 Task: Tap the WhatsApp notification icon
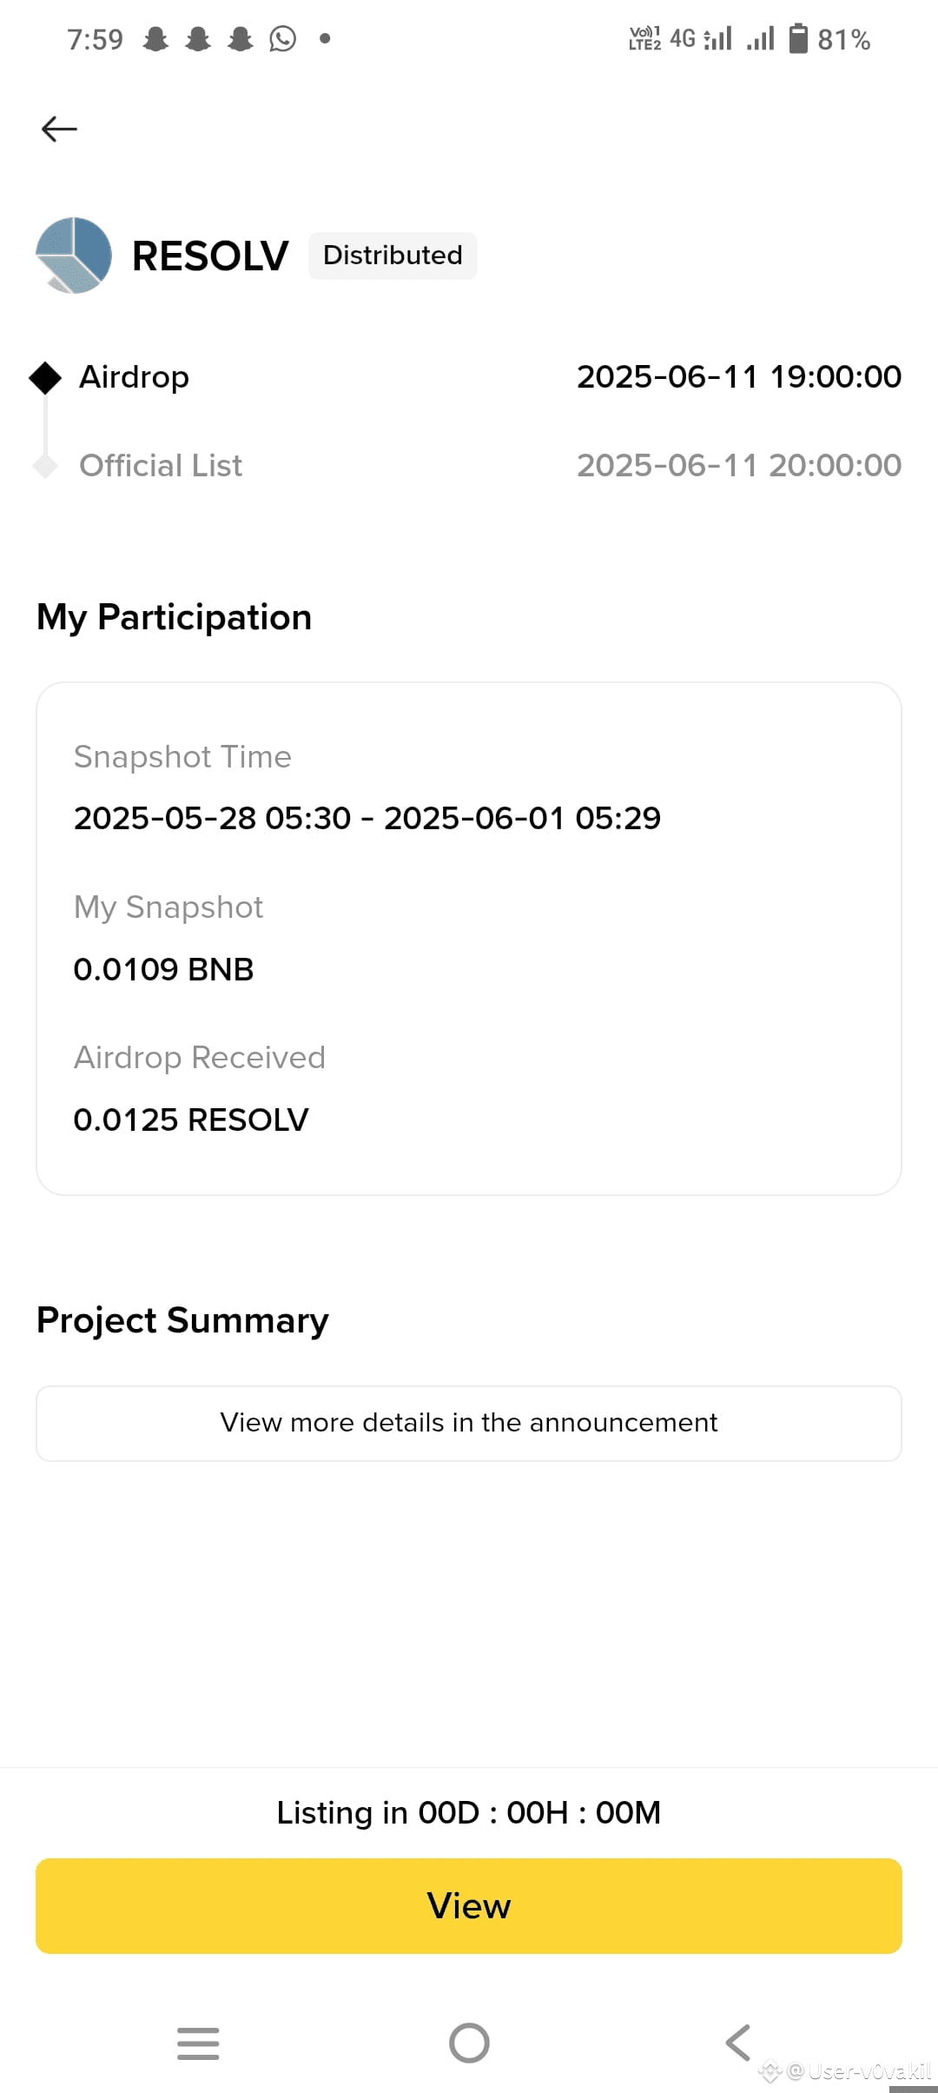(x=282, y=39)
